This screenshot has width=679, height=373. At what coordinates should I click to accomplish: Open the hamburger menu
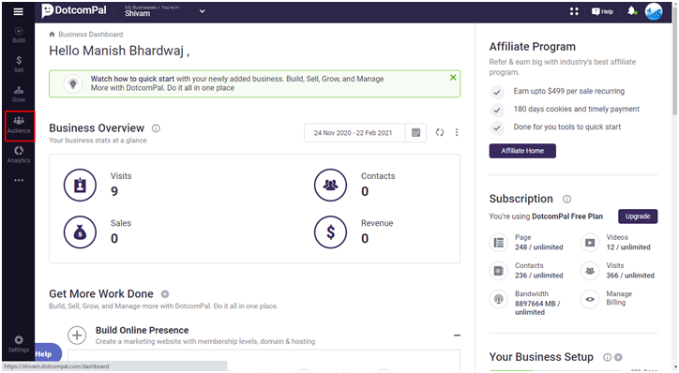coord(18,11)
